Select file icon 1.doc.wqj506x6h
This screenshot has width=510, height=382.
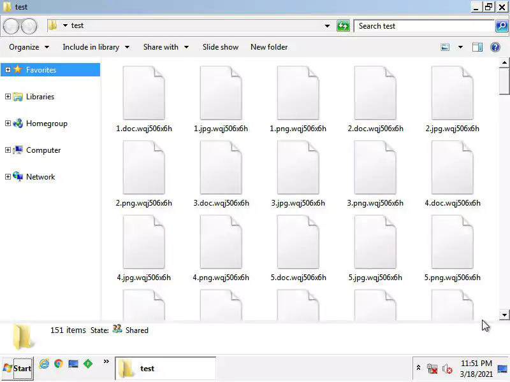pyautogui.click(x=144, y=93)
